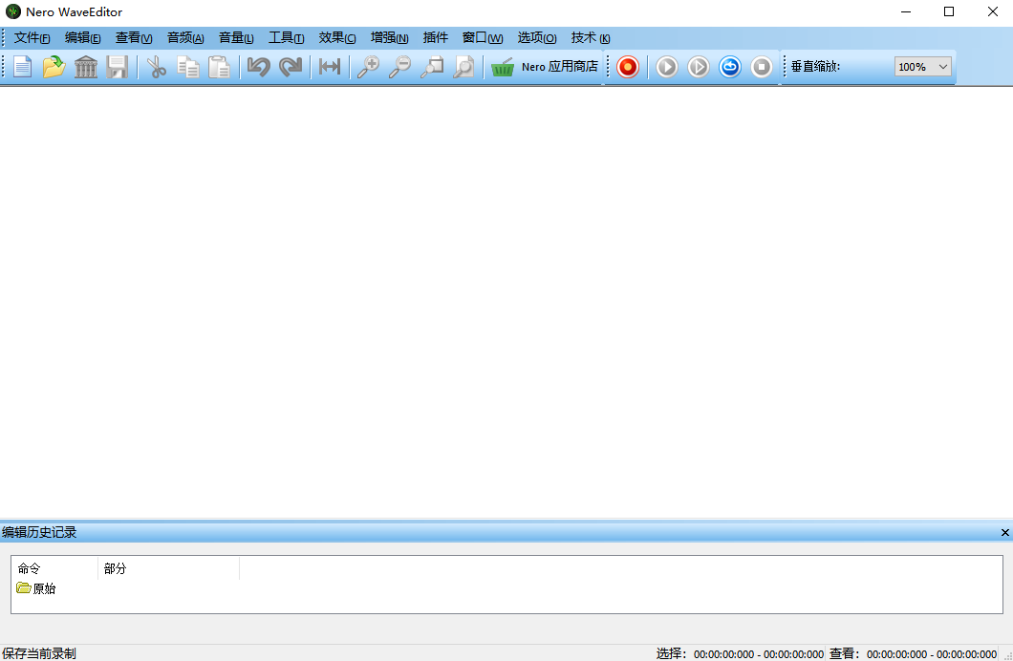Click the Redo arrow icon
Image resolution: width=1013 pixels, height=661 pixels.
[x=291, y=67]
